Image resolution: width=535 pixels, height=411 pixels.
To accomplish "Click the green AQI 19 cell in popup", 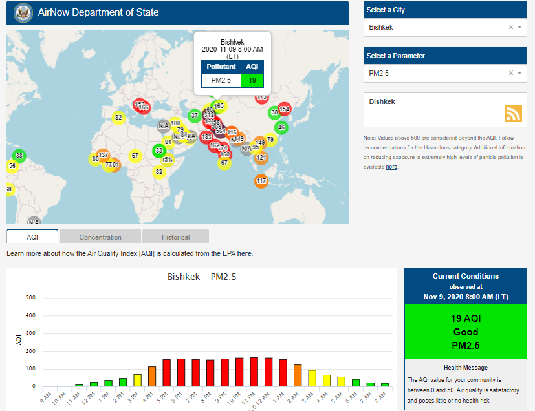I will click(252, 80).
